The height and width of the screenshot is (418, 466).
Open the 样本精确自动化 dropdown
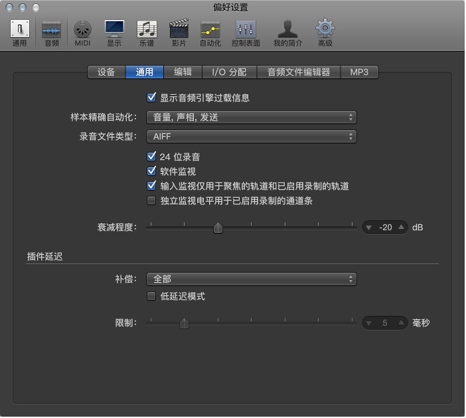(x=252, y=117)
